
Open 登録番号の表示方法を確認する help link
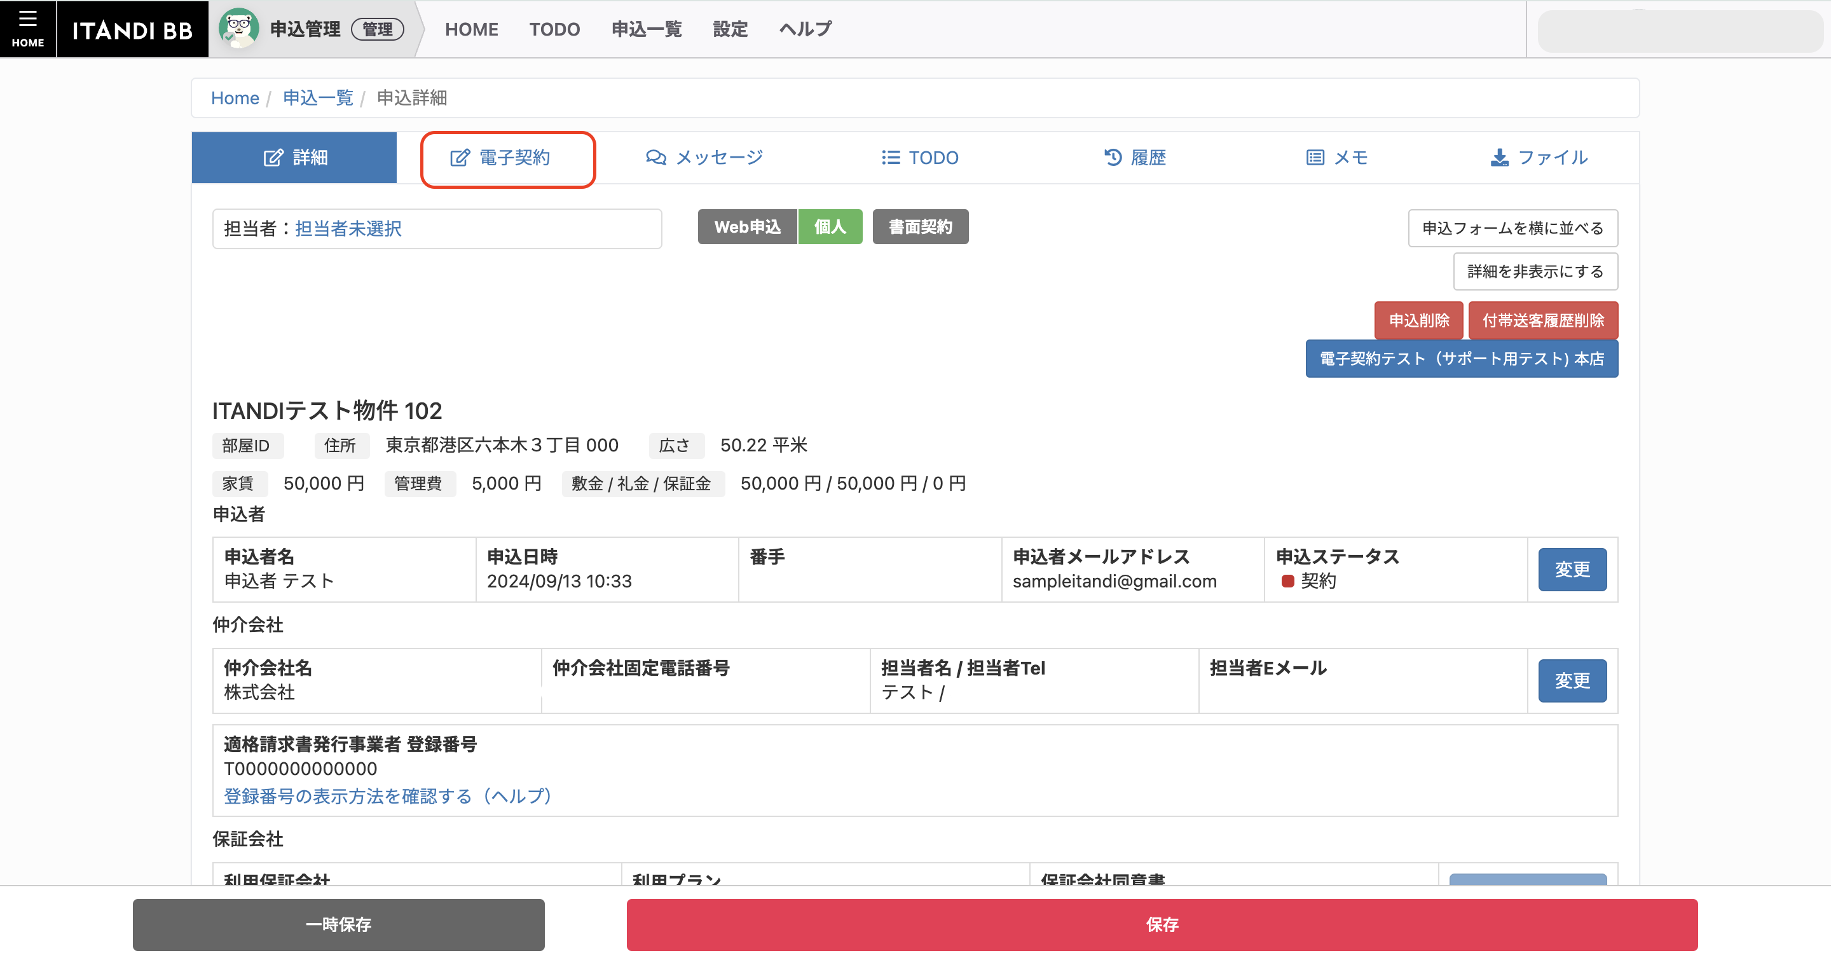click(387, 796)
